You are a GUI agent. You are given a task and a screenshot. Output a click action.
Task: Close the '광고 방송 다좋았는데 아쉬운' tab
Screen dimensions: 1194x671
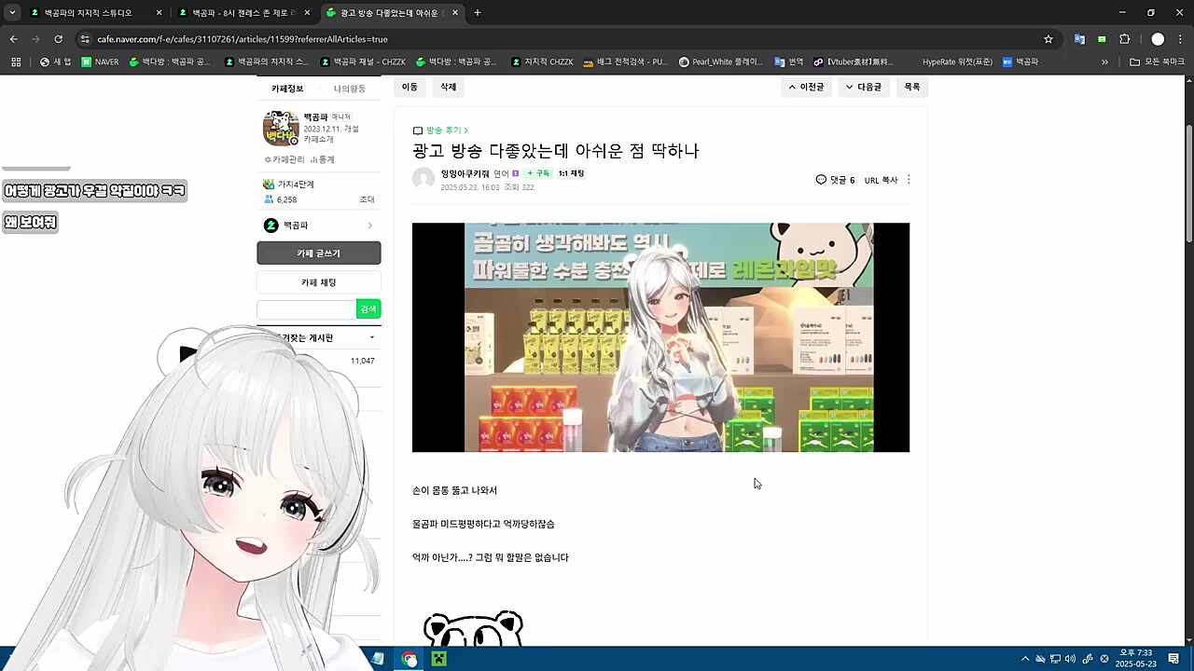tap(455, 13)
